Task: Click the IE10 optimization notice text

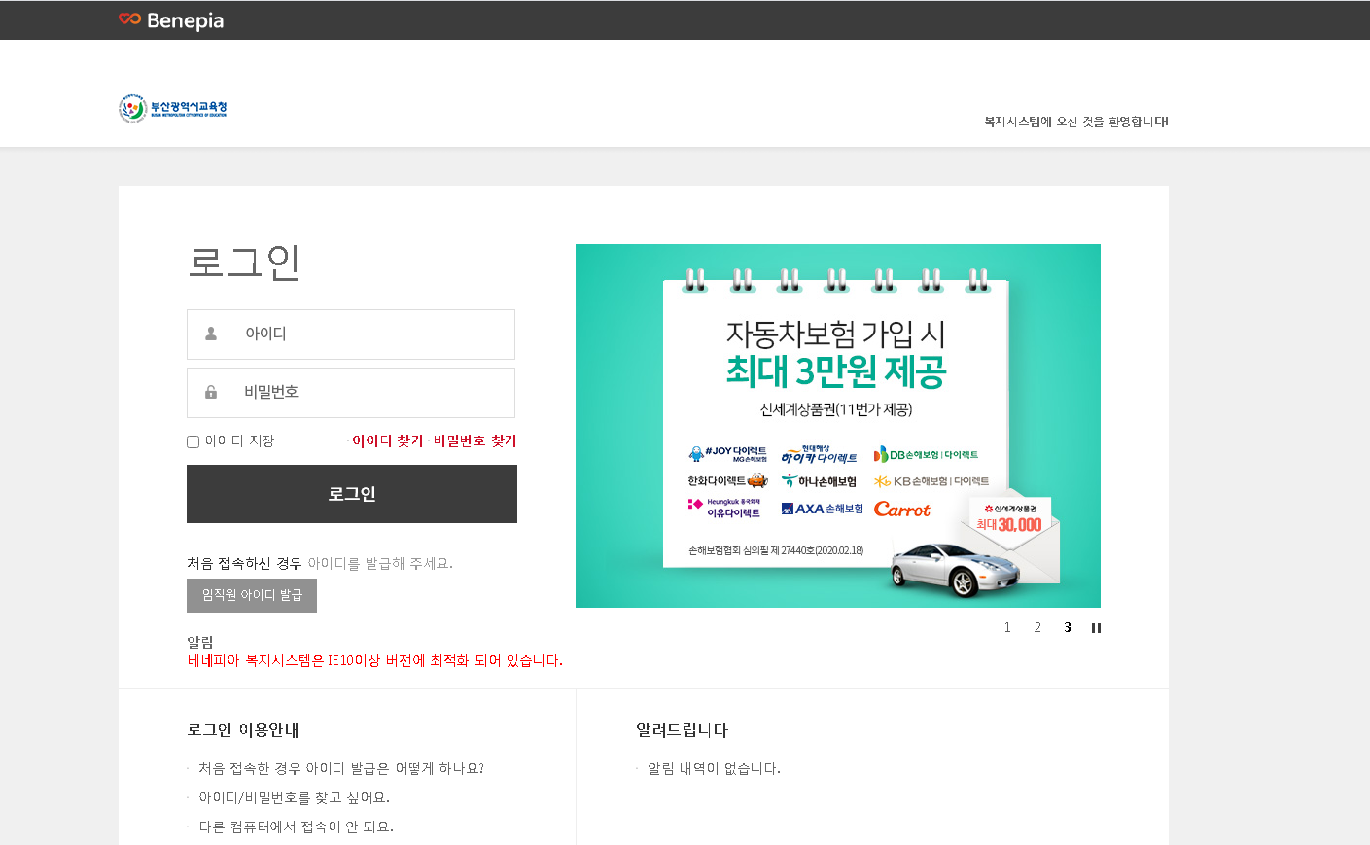Action: (x=375, y=660)
